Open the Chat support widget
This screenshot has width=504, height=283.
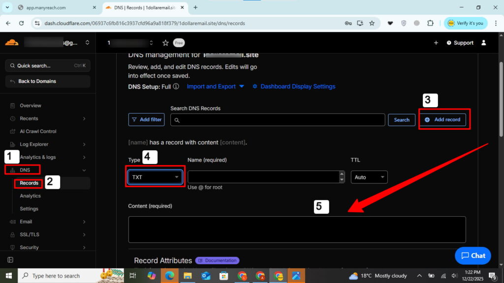click(x=472, y=255)
